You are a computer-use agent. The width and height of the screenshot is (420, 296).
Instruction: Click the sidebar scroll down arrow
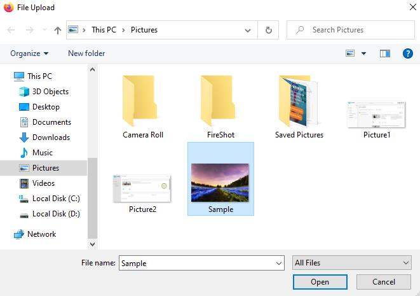pyautogui.click(x=92, y=244)
